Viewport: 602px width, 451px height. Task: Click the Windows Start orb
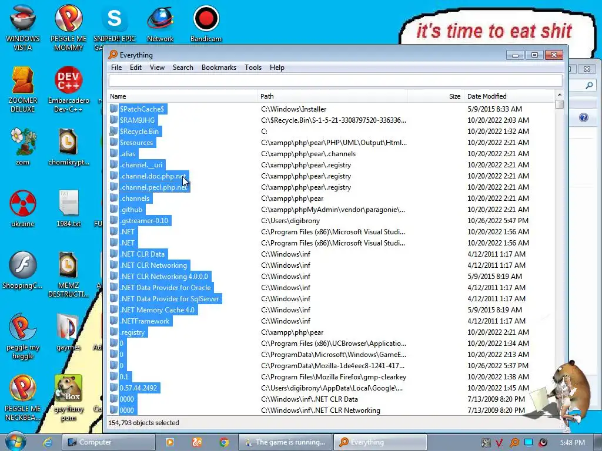[x=16, y=442]
